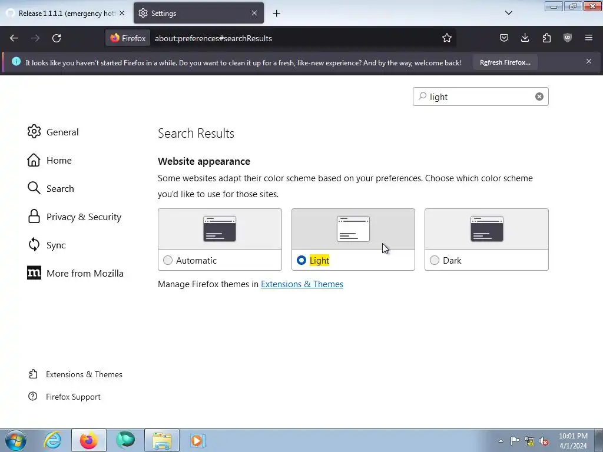
Task: Click the address bar URL about:preferences
Action: pos(213,38)
